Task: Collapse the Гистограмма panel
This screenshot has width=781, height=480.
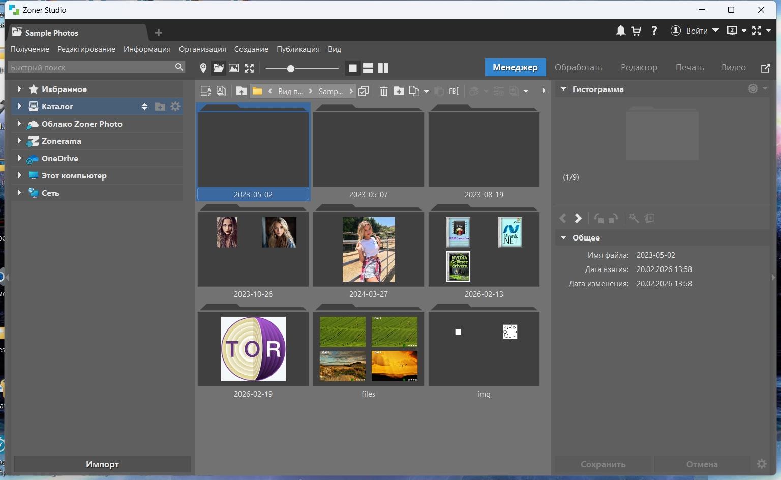Action: 563,89
